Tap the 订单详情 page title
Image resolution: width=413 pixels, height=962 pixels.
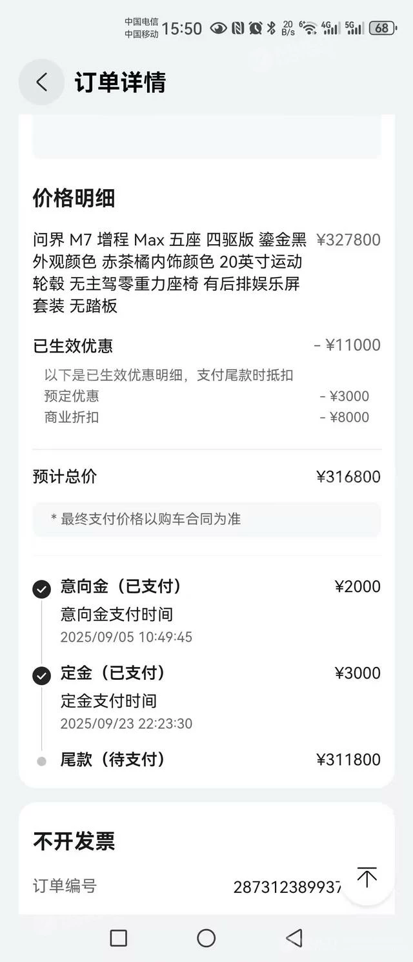(120, 83)
